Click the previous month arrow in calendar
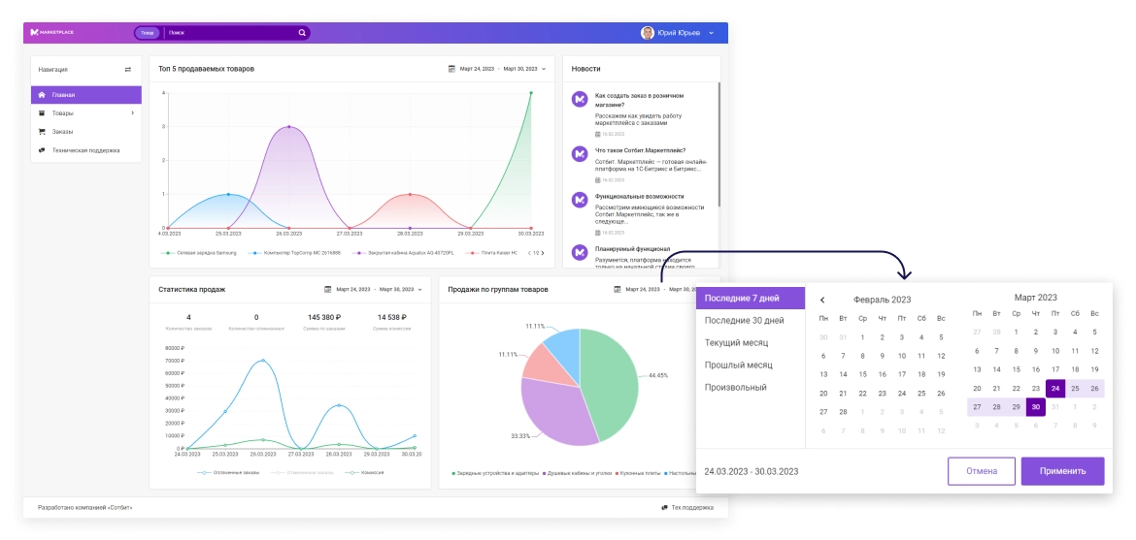This screenshot has height=540, width=1136. point(822,300)
